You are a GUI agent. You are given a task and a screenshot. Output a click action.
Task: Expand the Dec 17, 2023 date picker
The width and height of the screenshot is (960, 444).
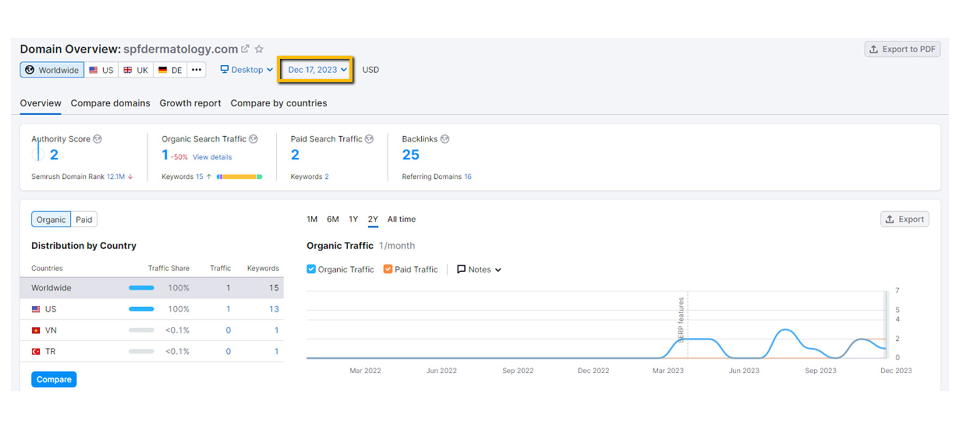pos(317,70)
